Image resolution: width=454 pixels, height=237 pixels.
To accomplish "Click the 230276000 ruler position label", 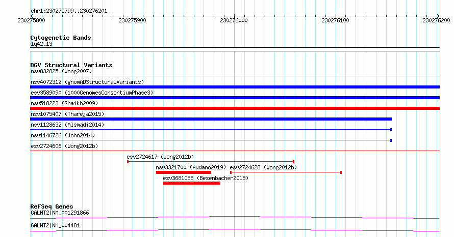I will (x=234, y=20).
